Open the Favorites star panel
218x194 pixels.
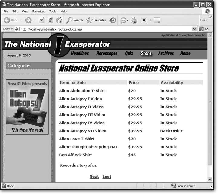click(89, 20)
